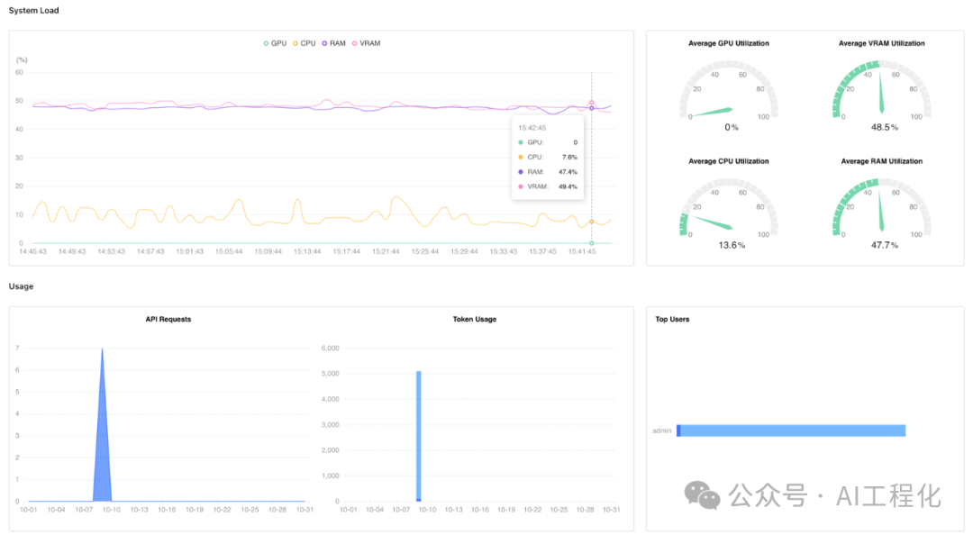Click the 'admin' user label
This screenshot has width=973, height=535.
coord(661,431)
